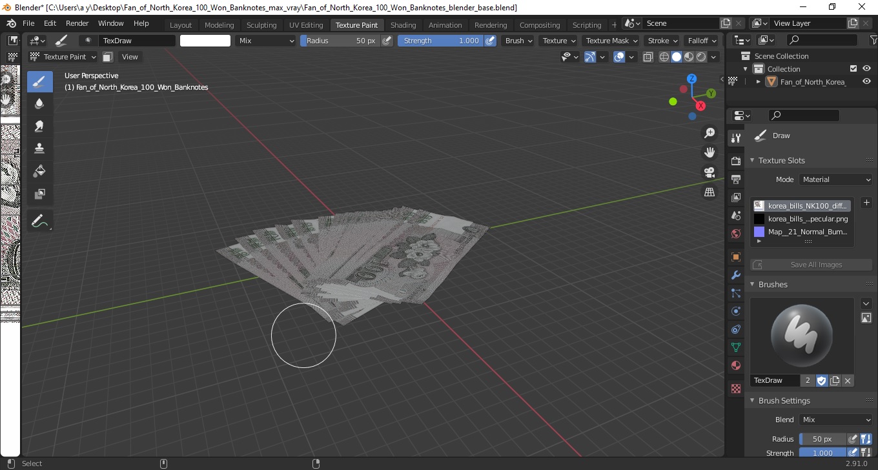The width and height of the screenshot is (878, 470).
Task: Open the Mix blend dropdown in header
Action: 265,41
